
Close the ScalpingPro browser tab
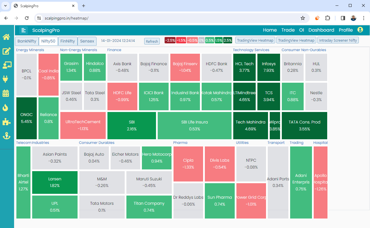pos(73,6)
